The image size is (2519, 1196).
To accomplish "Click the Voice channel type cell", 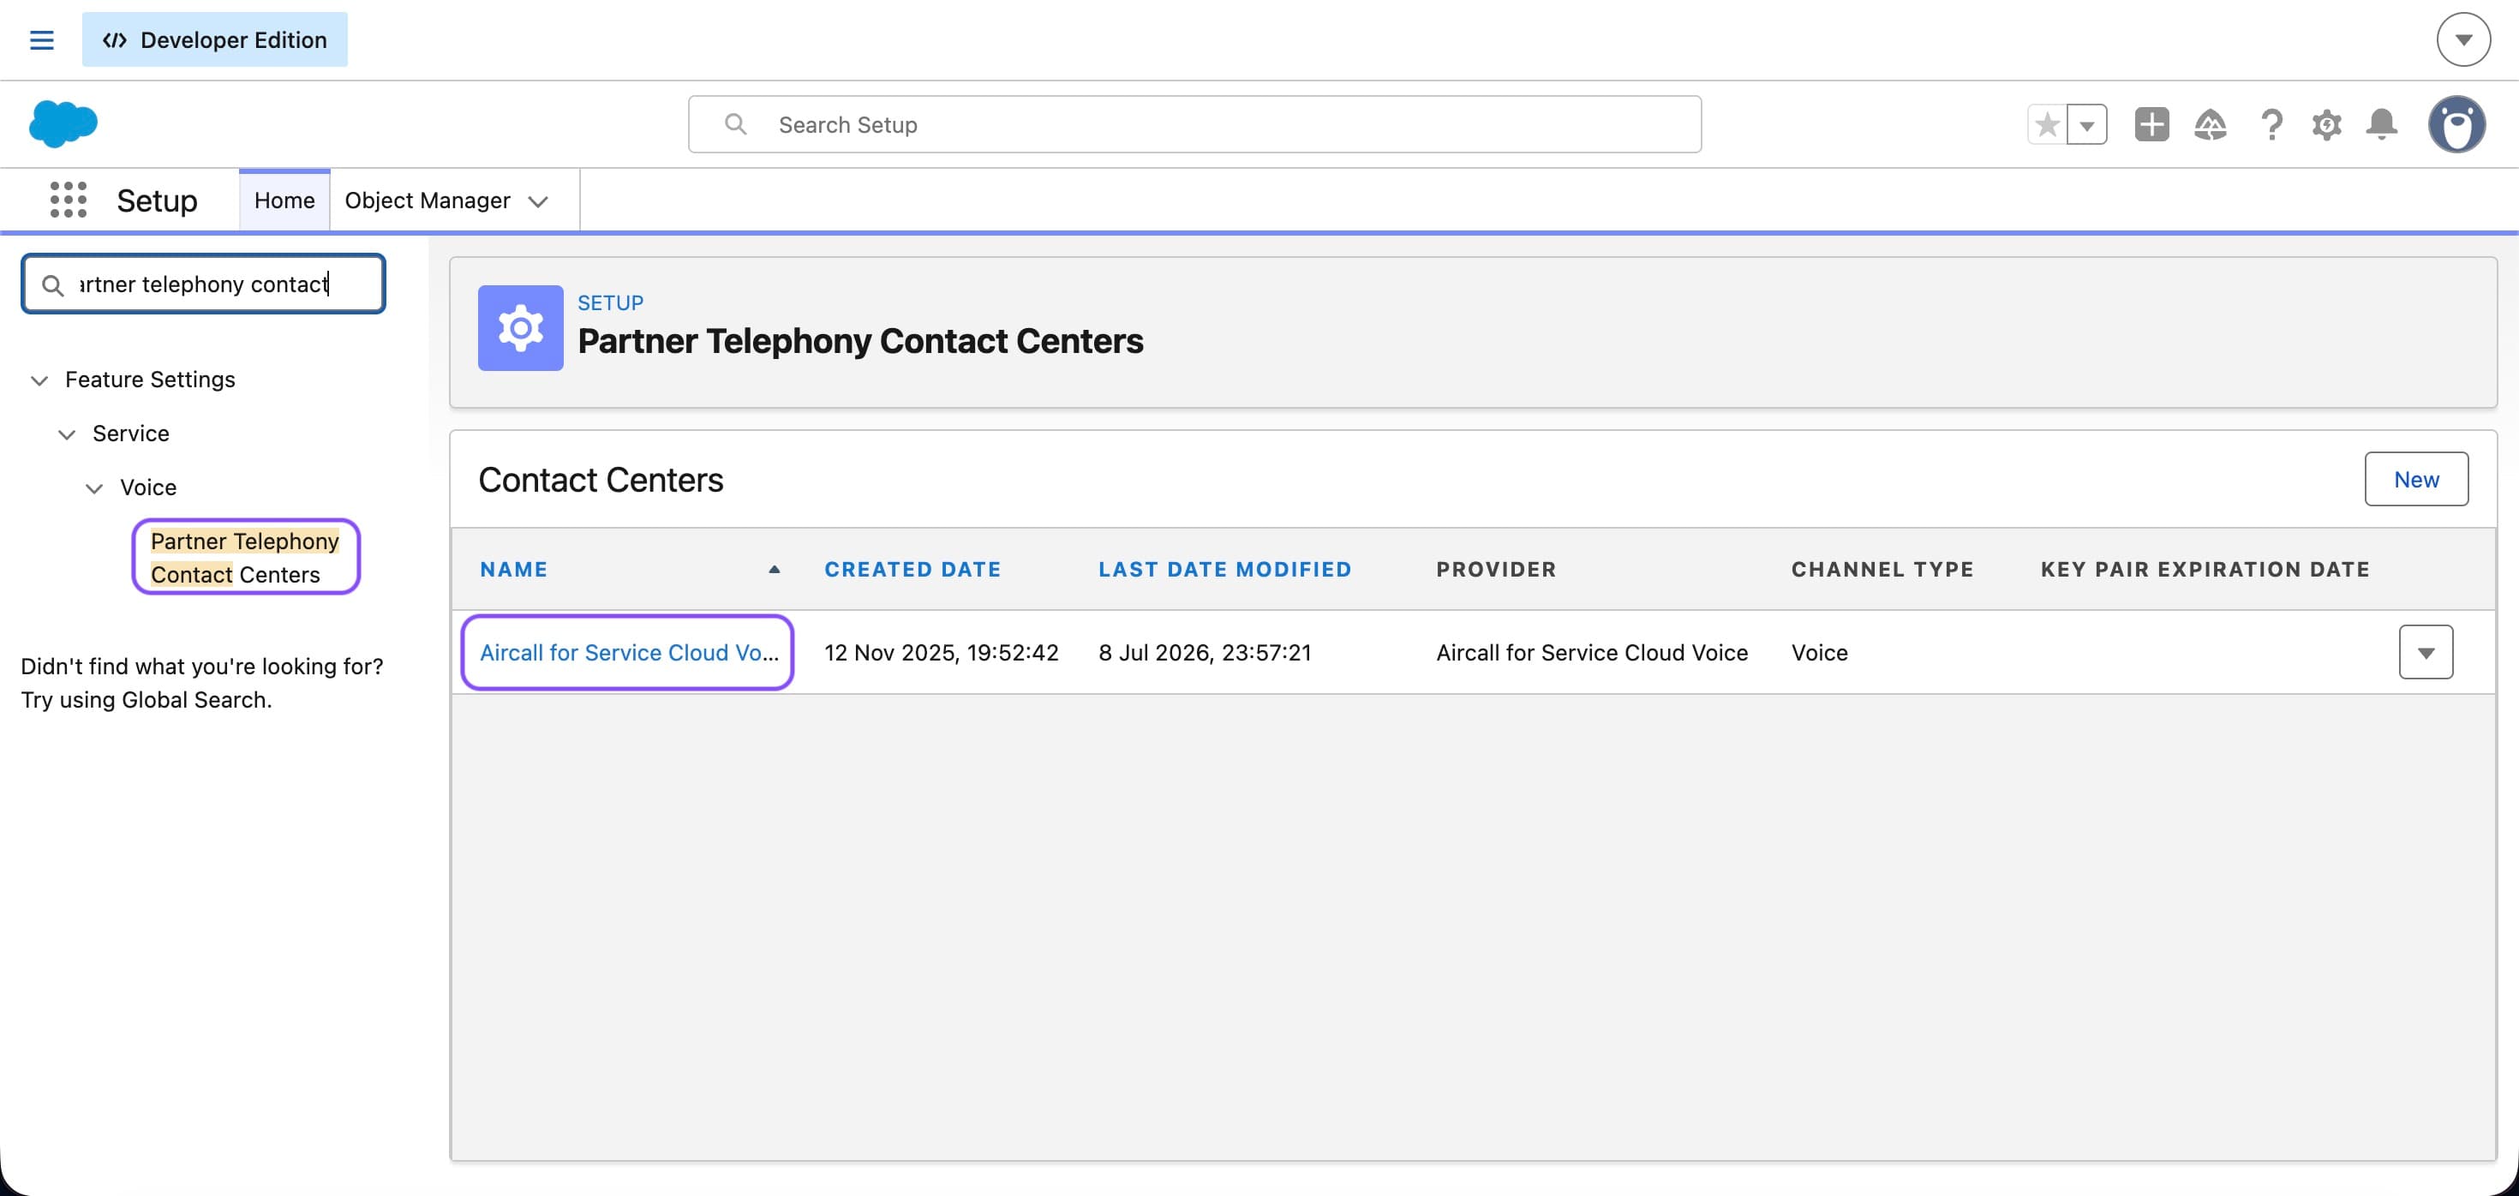I will pyautogui.click(x=1819, y=652).
